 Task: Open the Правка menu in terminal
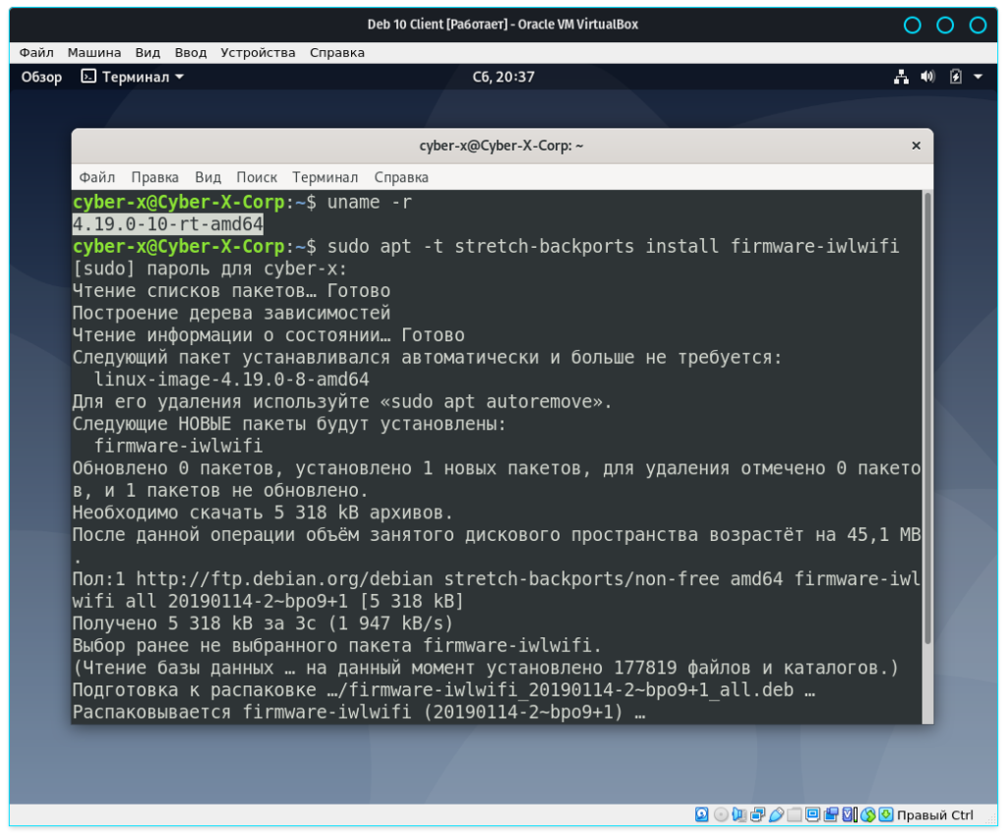pyautogui.click(x=154, y=177)
